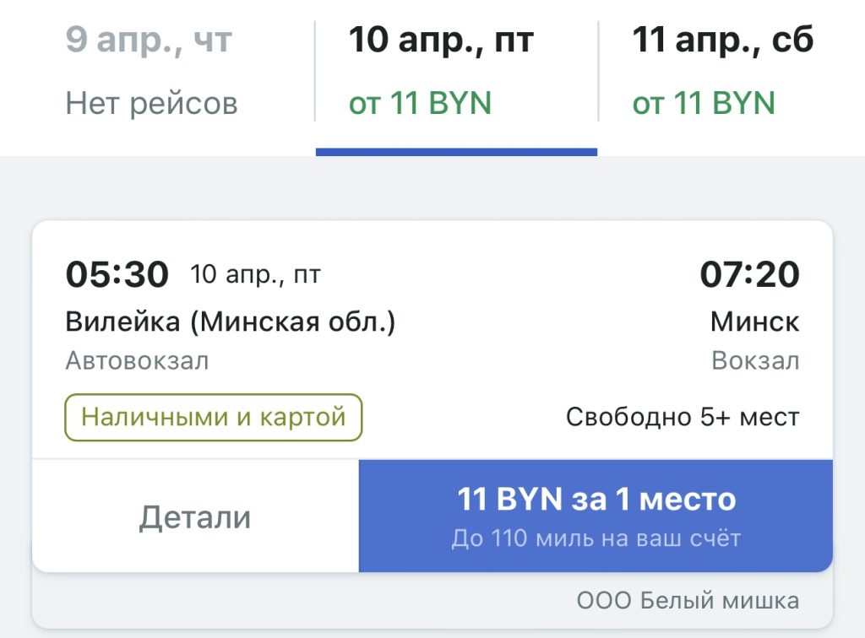Click the Автовокзал departure station label

[137, 361]
